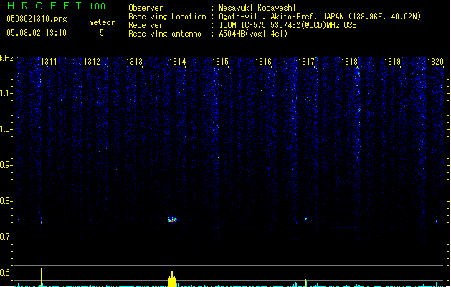This screenshot has height=287, width=451.
Task: Click the Receiving Location label
Action: click(x=167, y=17)
